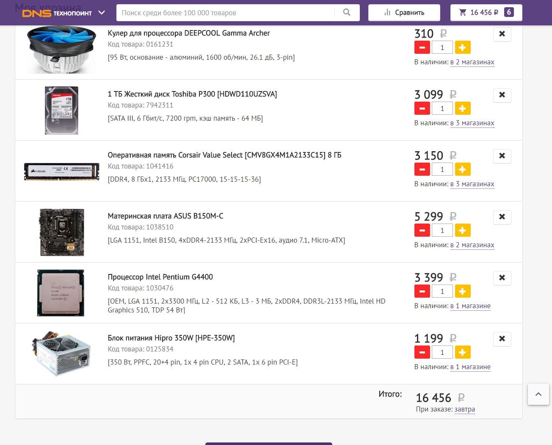Decrease quantity of Hipro 350W power supply
The height and width of the screenshot is (445, 552).
coord(422,352)
